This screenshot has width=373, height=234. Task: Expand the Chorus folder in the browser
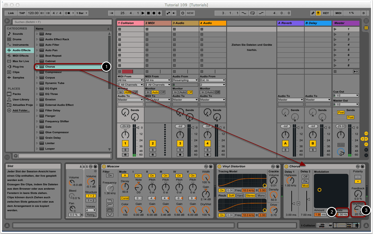(37, 67)
